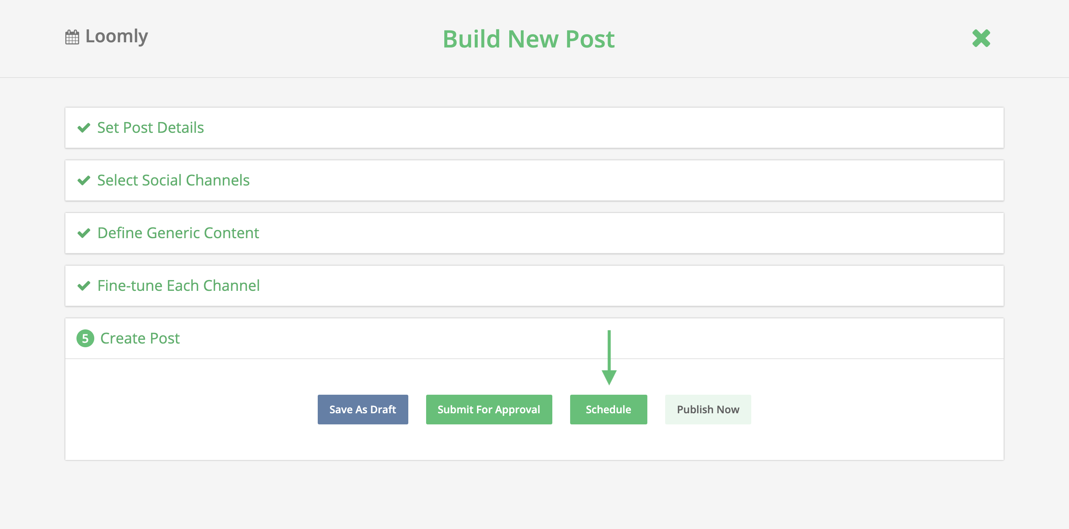
Task: Click the Loomly calendar icon
Action: coord(72,36)
